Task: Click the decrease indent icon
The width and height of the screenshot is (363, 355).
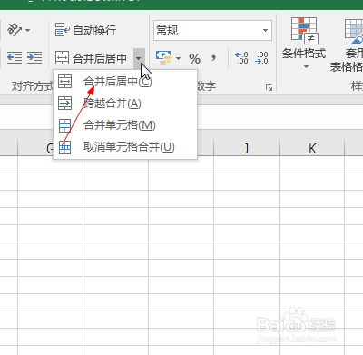Action: [15, 57]
